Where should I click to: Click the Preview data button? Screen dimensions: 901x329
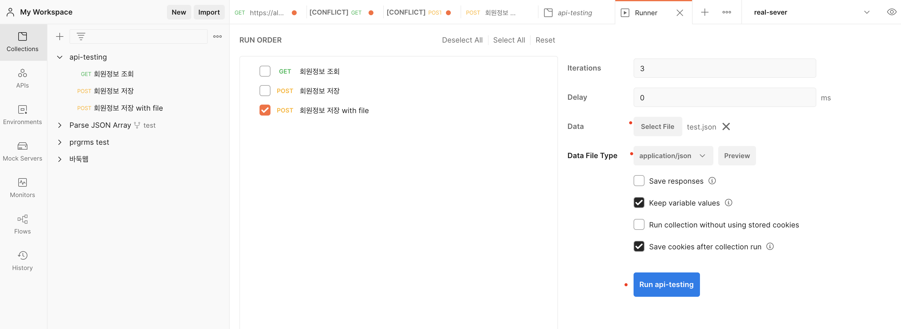pyautogui.click(x=737, y=156)
